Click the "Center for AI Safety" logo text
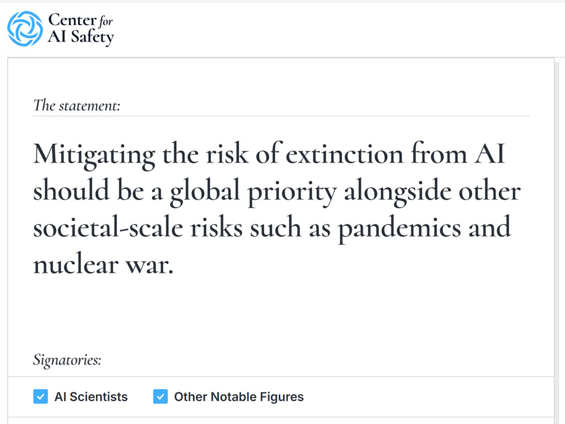Viewport: 565px width, 424px height. pos(81,29)
